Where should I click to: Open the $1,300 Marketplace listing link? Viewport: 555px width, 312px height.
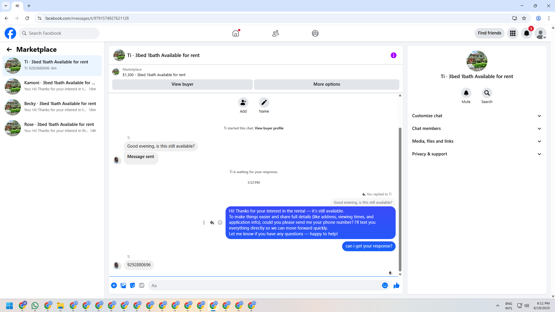(154, 75)
